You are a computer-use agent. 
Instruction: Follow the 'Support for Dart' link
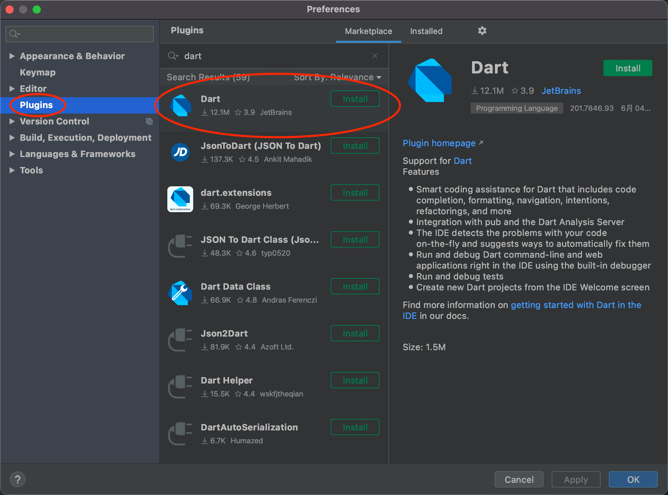(463, 161)
